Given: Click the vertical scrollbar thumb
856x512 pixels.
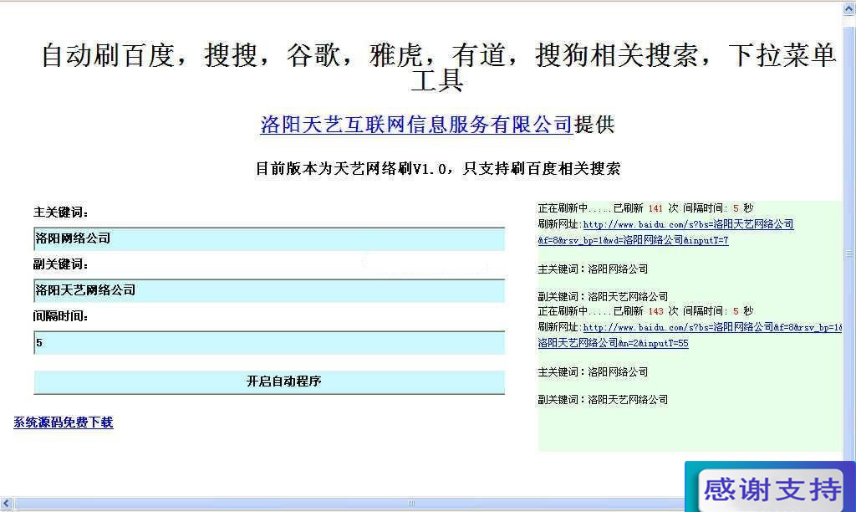Looking at the screenshot, I should pyautogui.click(x=849, y=254).
